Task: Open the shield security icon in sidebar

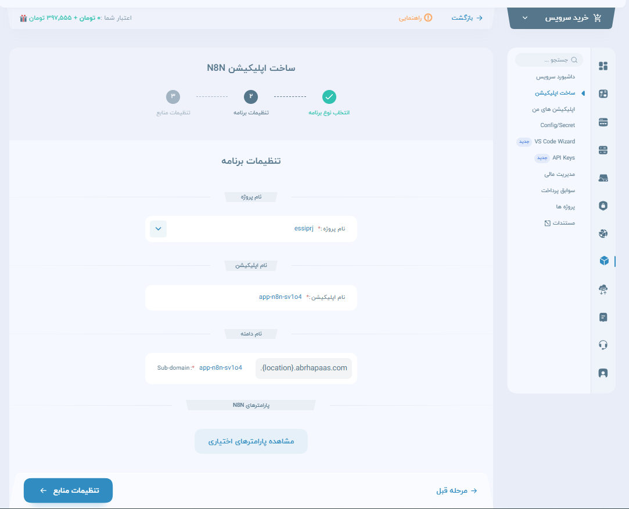Action: 603,205
